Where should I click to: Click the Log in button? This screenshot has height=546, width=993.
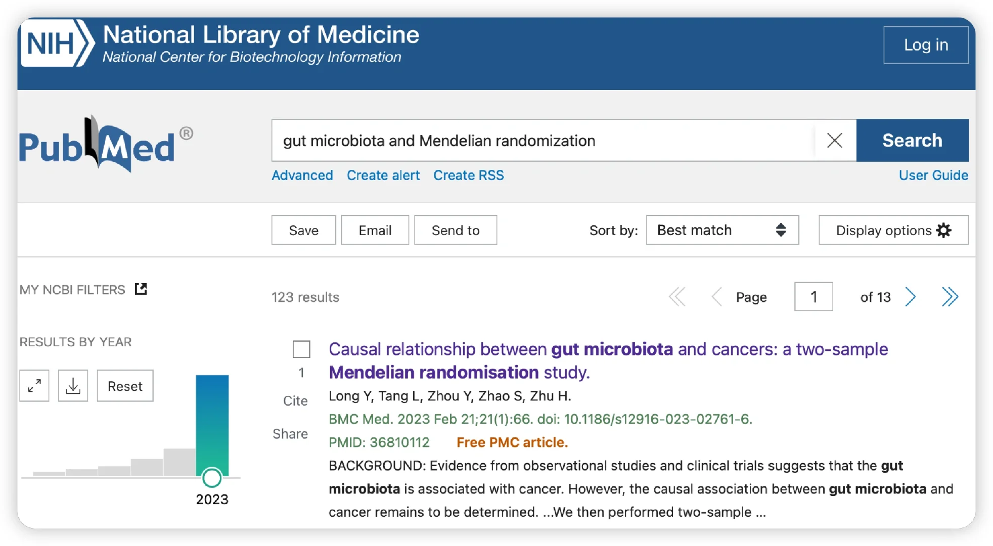(925, 45)
